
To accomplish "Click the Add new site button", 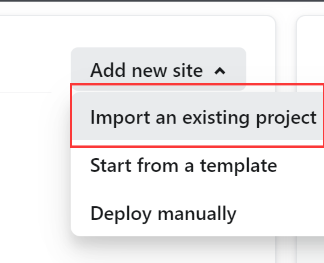I will [x=158, y=69].
